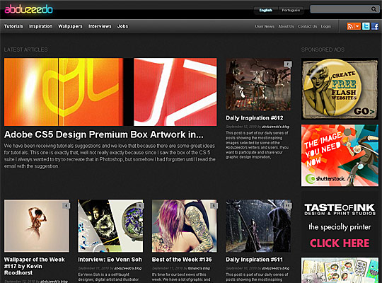Screen dimensions: 382x283
Task: Open the Wallpapers menu
Action: (70, 26)
